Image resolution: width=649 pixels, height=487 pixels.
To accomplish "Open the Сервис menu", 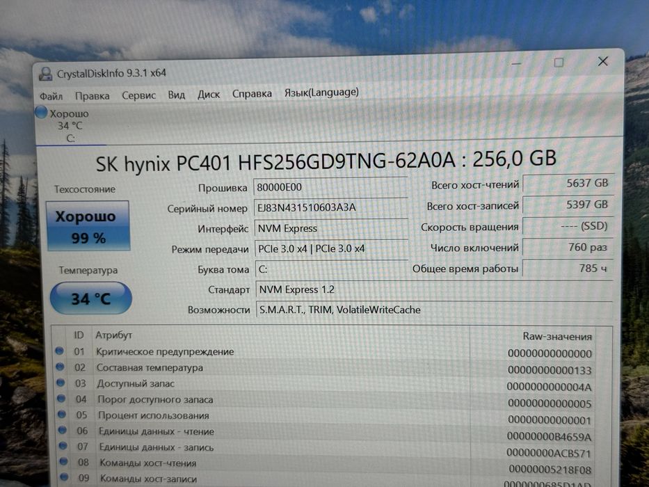I will [138, 95].
